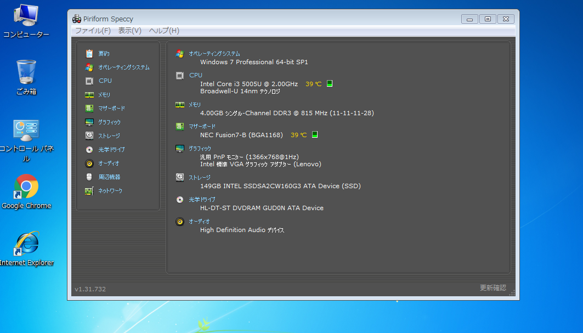
Task: Click the CPU 39 ℃ temperature value
Action: [313, 84]
